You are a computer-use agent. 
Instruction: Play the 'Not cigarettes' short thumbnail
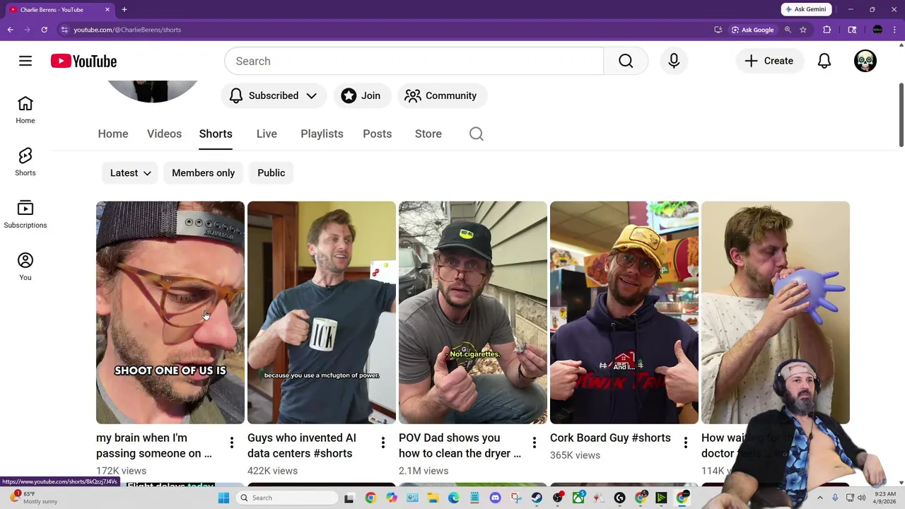(x=473, y=312)
